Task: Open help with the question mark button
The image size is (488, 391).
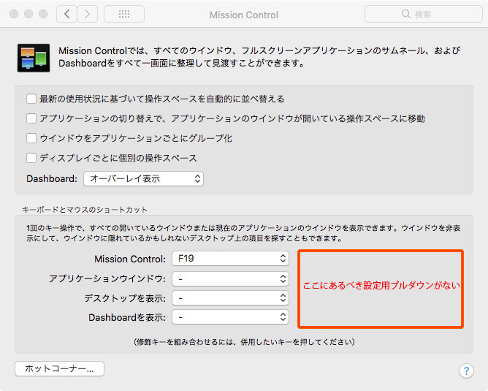Action: 466,371
